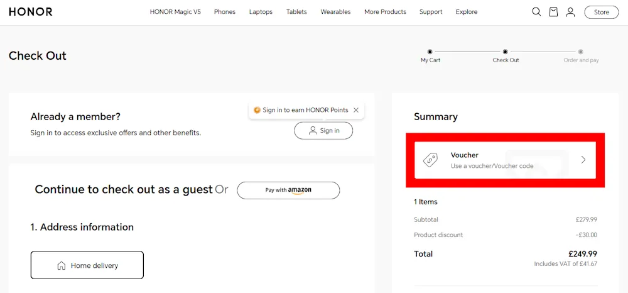This screenshot has width=628, height=293.
Task: Click the person icon in the Sign in button
Action: pyautogui.click(x=313, y=130)
